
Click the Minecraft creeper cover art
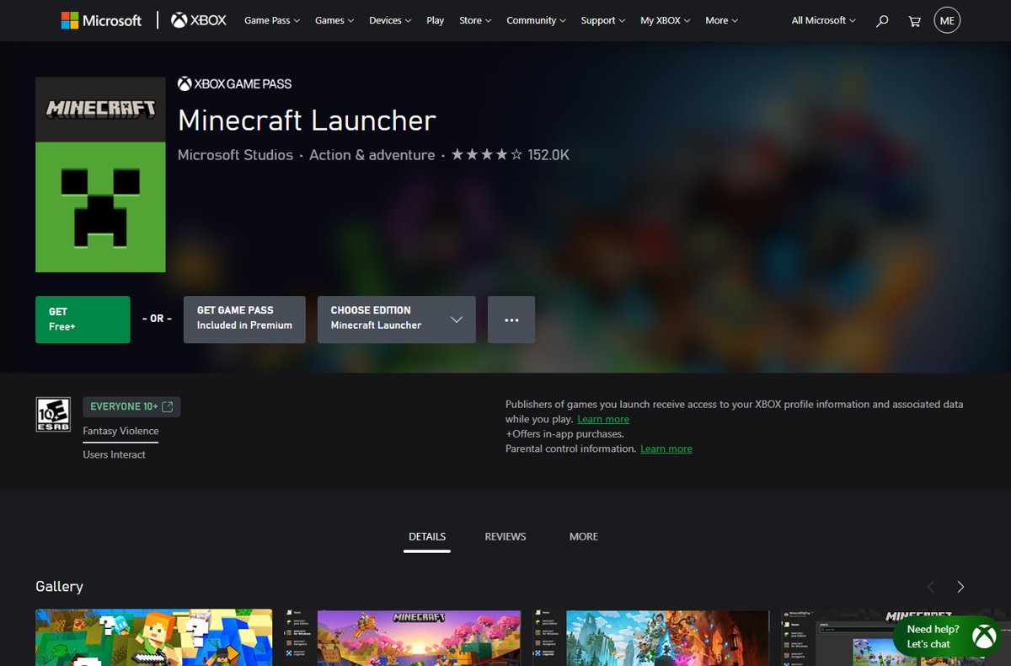100,175
